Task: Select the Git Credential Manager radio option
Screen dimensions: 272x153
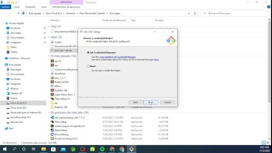Action: [x=88, y=52]
